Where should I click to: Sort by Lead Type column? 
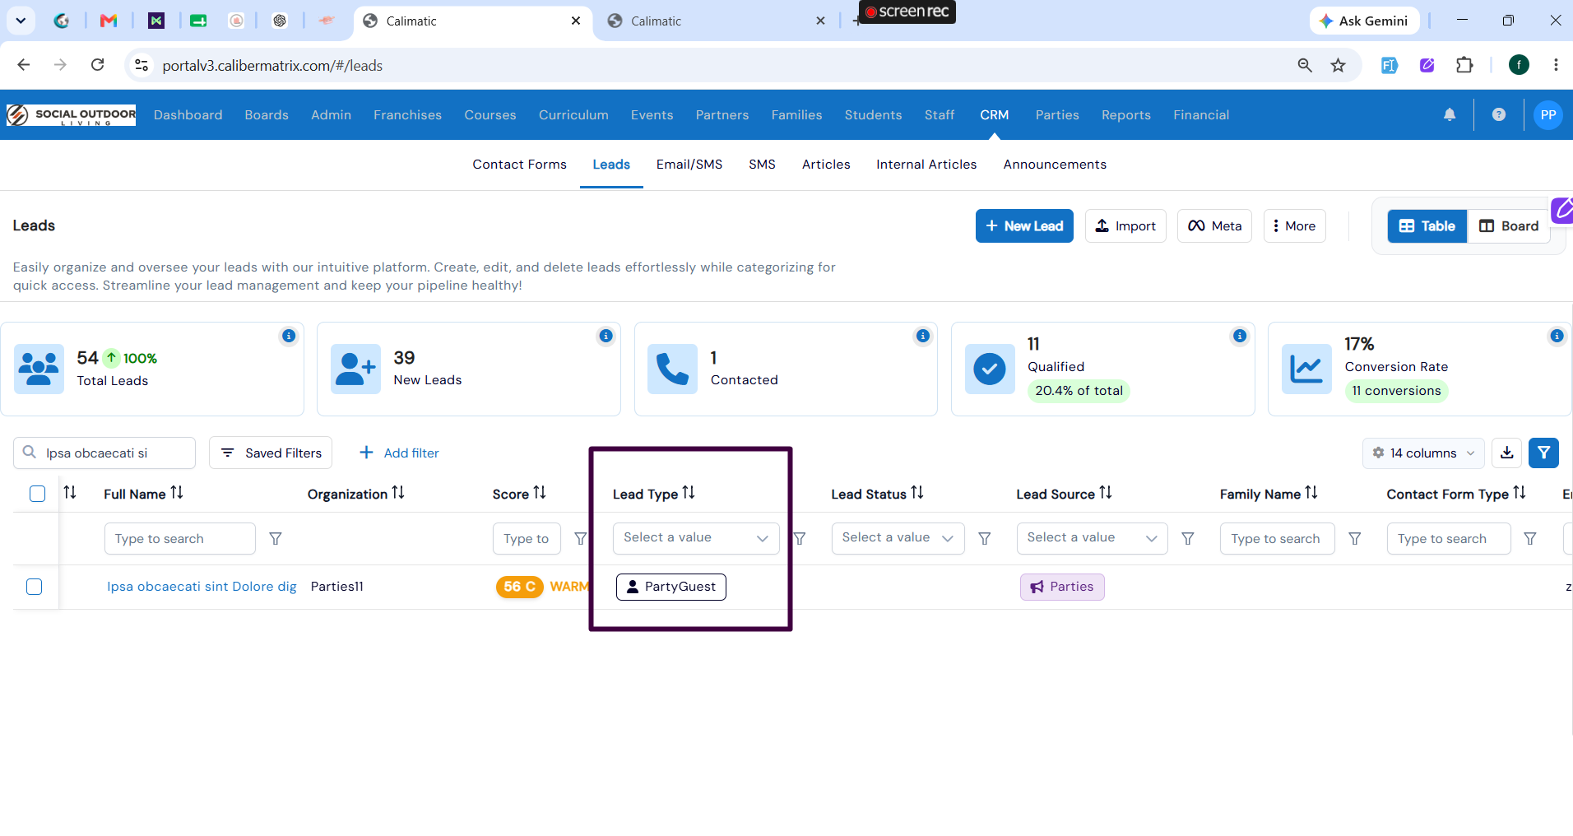pyautogui.click(x=689, y=493)
